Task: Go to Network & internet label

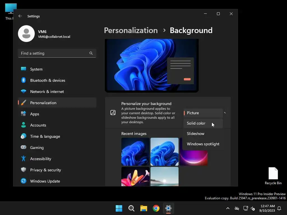Action: point(47,92)
